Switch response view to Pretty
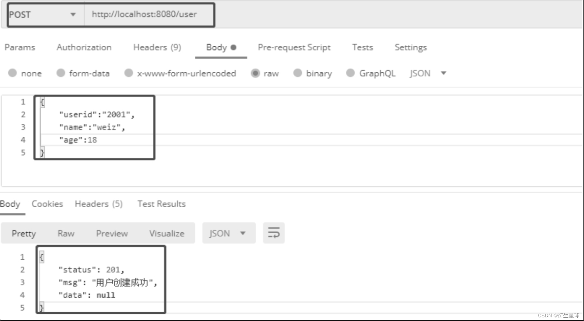 click(x=24, y=233)
